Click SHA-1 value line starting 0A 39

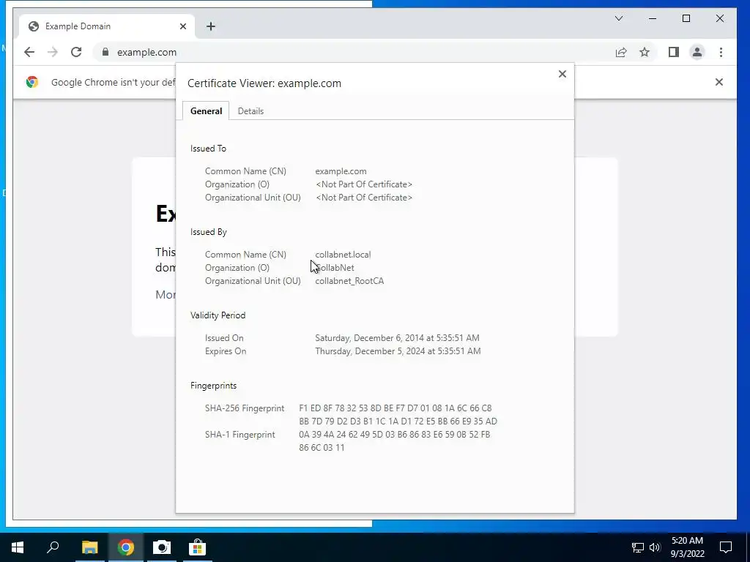click(395, 435)
